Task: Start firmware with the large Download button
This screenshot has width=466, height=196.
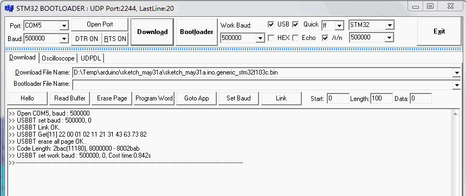Action: (x=152, y=32)
